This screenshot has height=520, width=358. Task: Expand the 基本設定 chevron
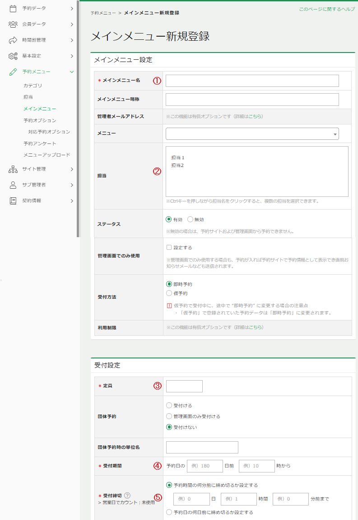(72, 56)
